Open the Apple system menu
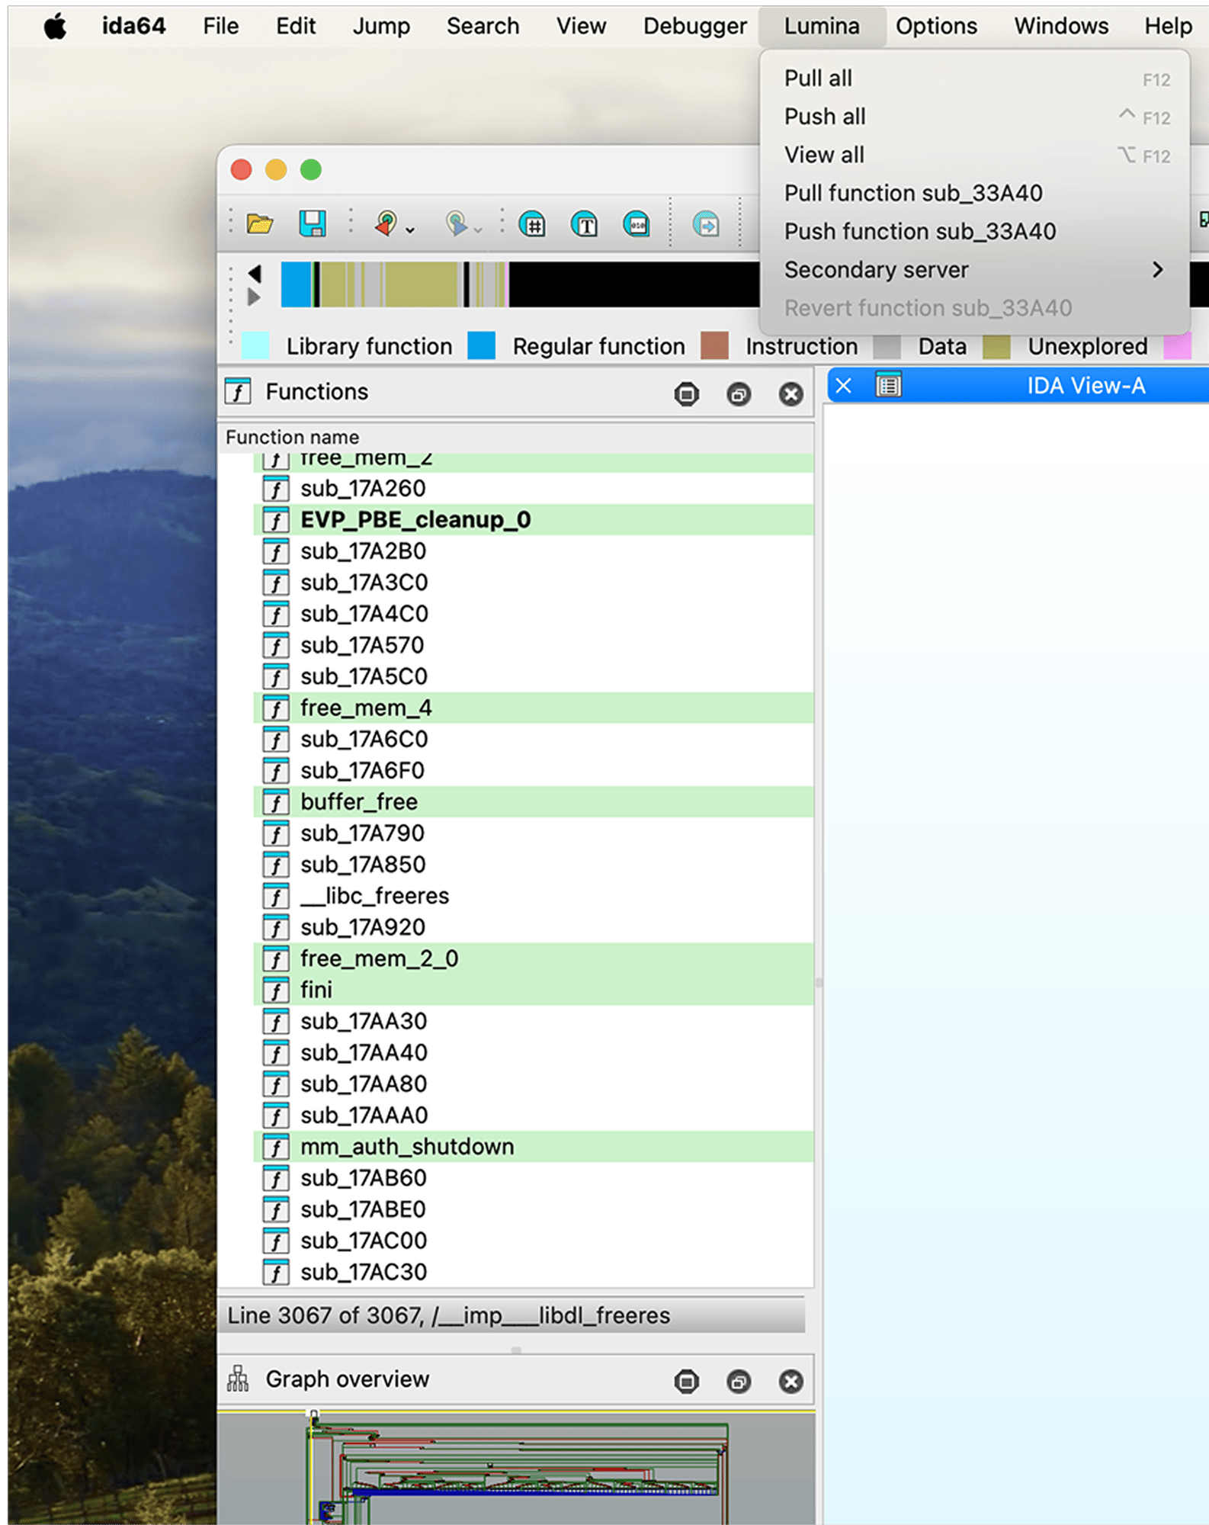The height and width of the screenshot is (1525, 1209). click(55, 26)
